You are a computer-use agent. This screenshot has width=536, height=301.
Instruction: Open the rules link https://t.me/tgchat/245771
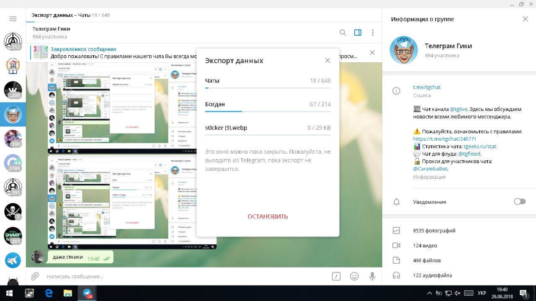[445, 139]
